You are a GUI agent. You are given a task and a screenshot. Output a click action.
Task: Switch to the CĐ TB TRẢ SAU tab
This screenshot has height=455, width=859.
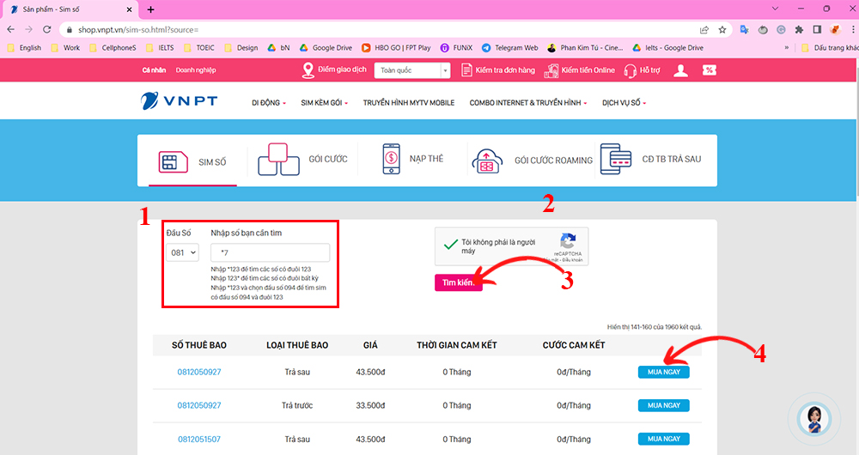coord(650,160)
